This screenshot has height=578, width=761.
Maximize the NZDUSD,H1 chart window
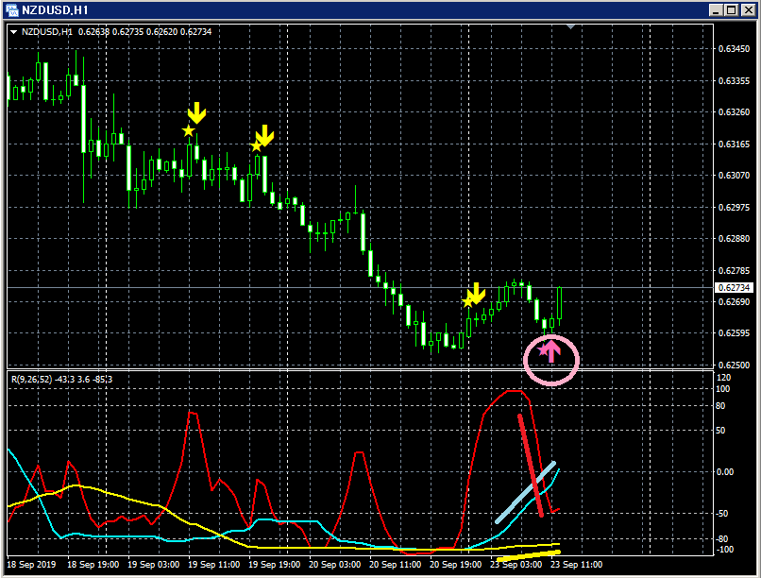point(732,9)
